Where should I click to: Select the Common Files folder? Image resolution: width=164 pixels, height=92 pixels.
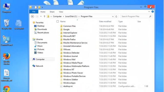pyautogui.click(x=69, y=26)
